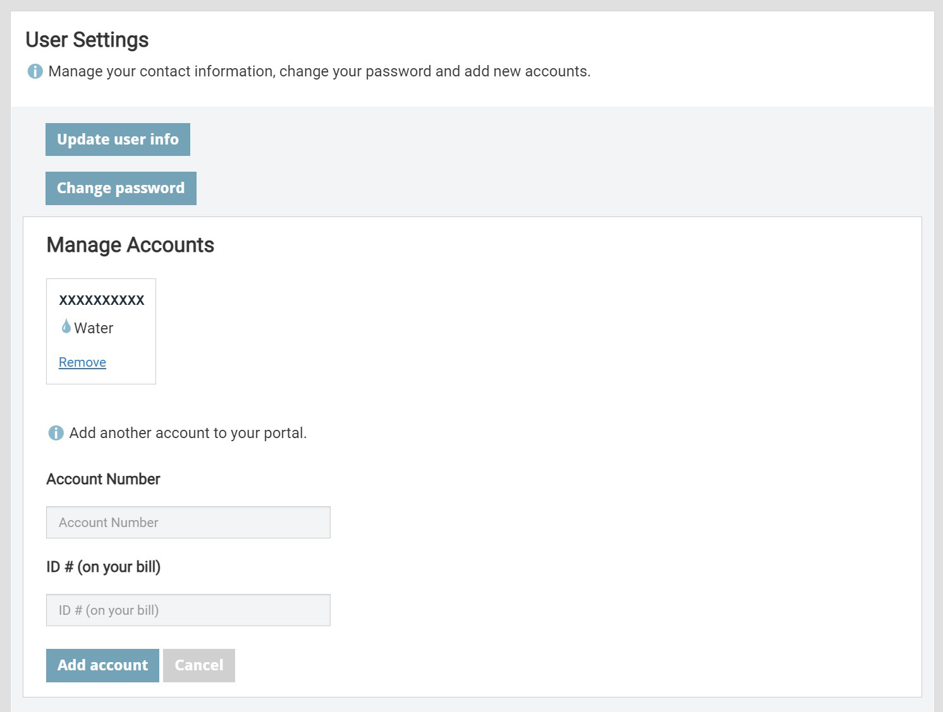Screen dimensions: 943x712
Task: Click the info icon beside the Manage contact information text
Action: click(x=35, y=71)
